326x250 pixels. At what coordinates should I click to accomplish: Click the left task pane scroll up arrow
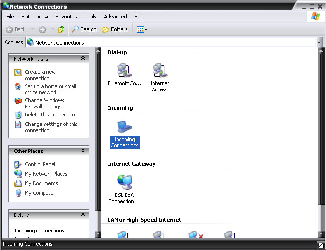(98, 50)
